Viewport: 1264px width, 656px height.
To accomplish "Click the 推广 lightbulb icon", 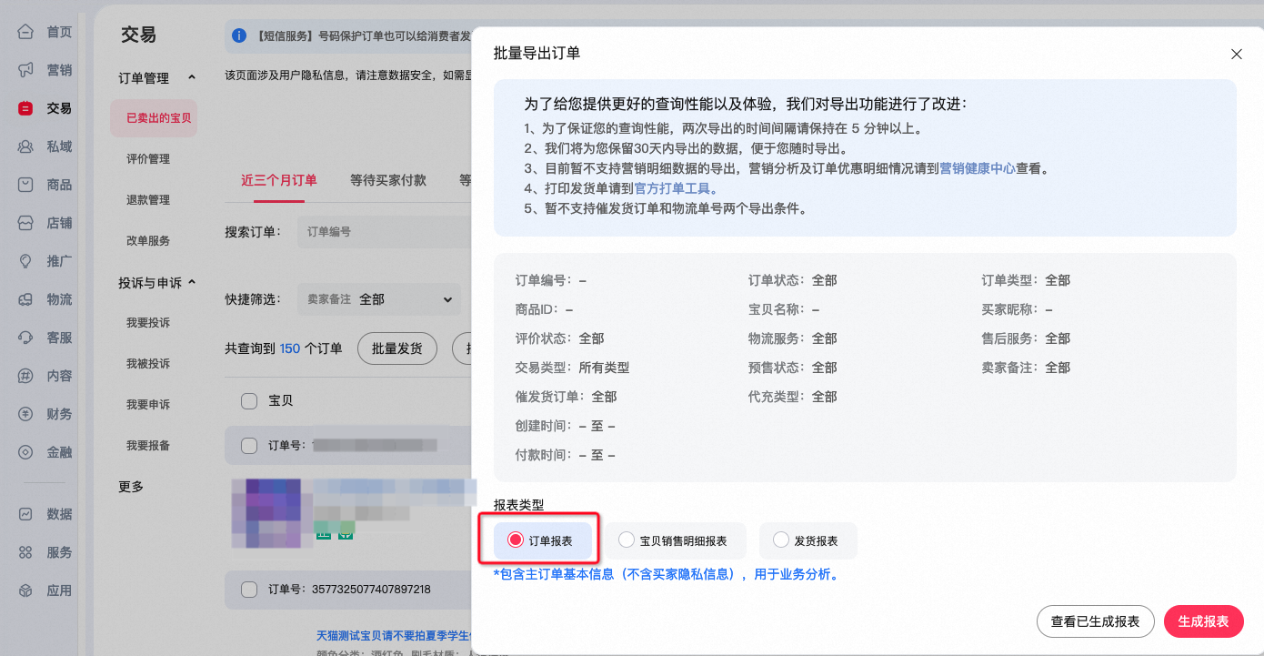I will pos(26,261).
